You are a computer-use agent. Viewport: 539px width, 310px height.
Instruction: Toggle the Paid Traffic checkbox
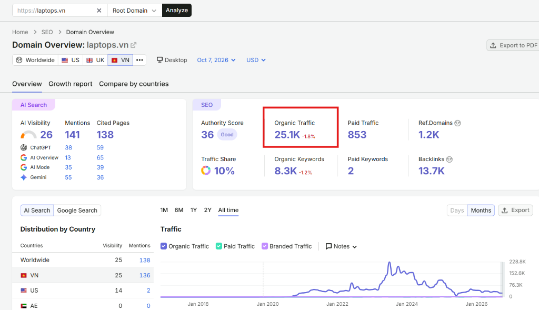218,246
